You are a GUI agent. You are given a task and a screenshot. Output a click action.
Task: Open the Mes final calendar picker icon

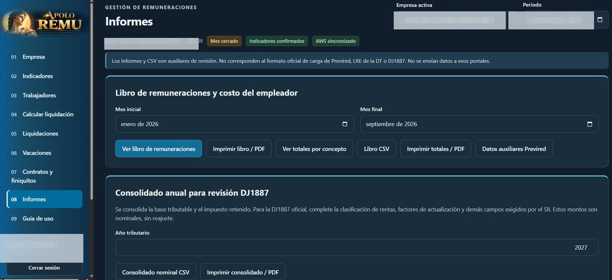click(590, 124)
